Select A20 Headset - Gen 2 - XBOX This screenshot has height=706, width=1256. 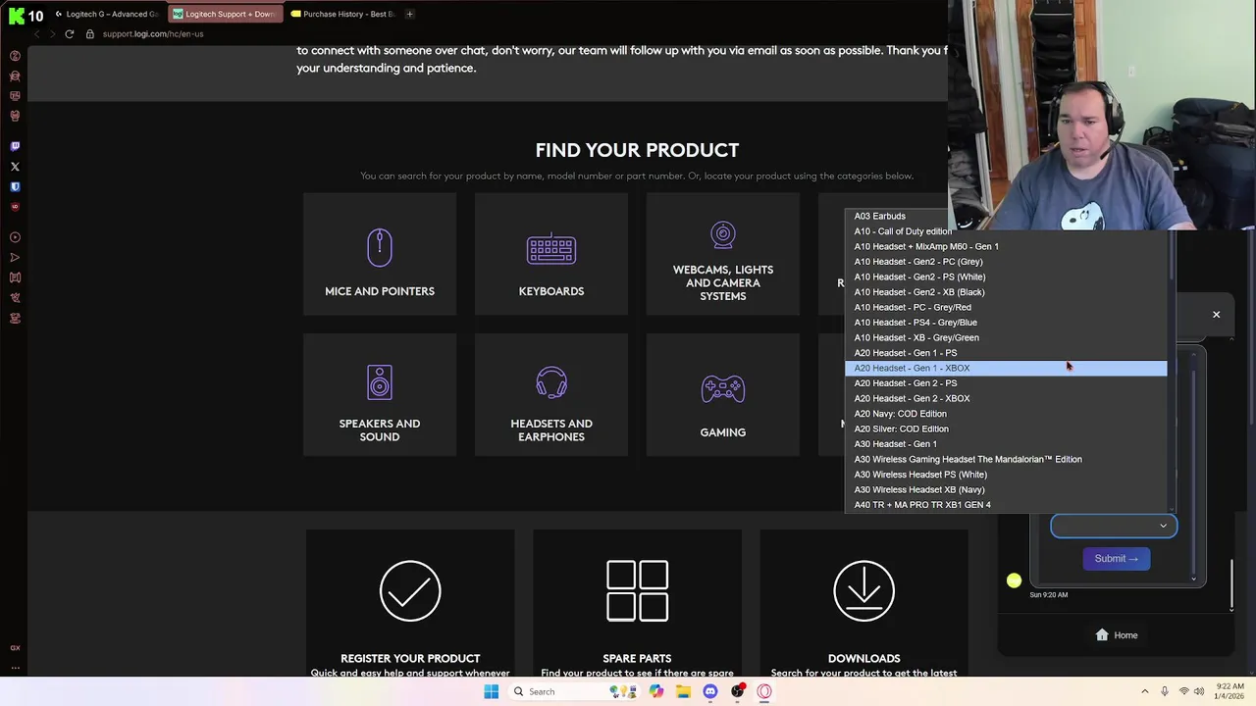click(1006, 398)
